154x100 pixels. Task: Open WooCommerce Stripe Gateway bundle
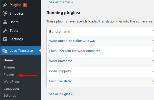72,41
